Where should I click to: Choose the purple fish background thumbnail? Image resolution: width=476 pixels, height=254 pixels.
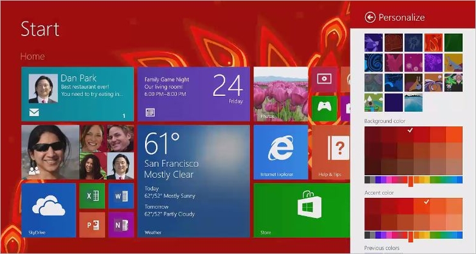coord(374,43)
